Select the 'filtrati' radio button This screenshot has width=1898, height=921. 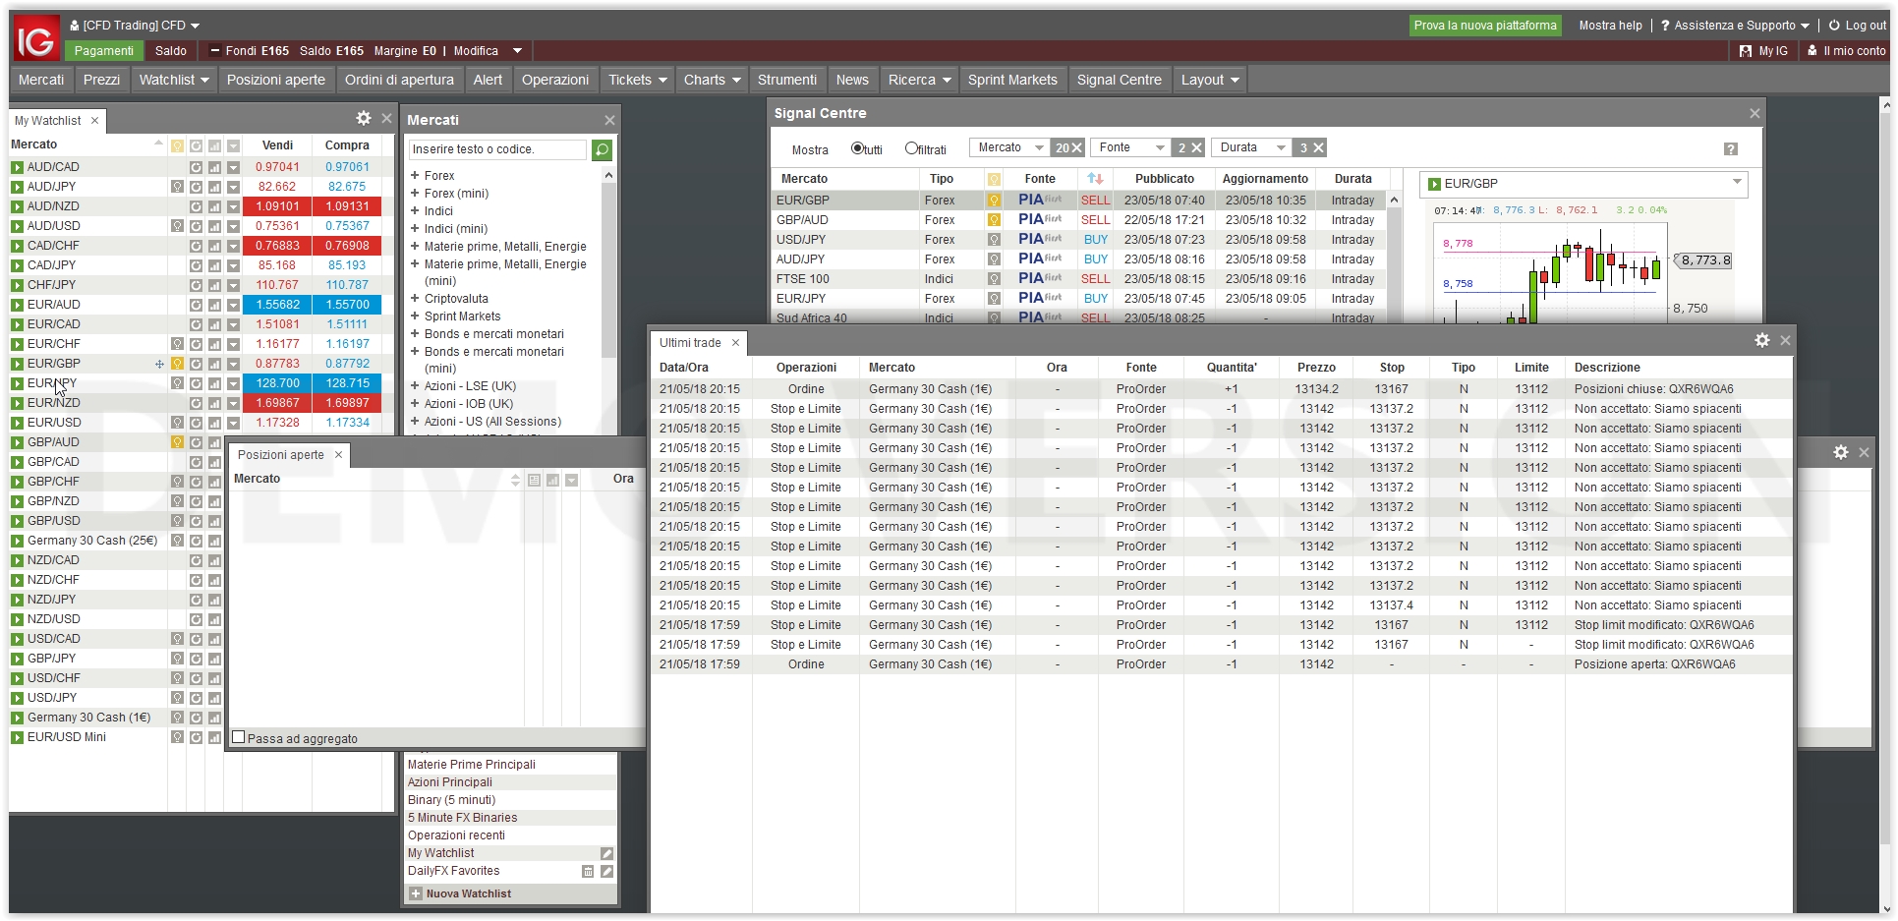point(911,148)
